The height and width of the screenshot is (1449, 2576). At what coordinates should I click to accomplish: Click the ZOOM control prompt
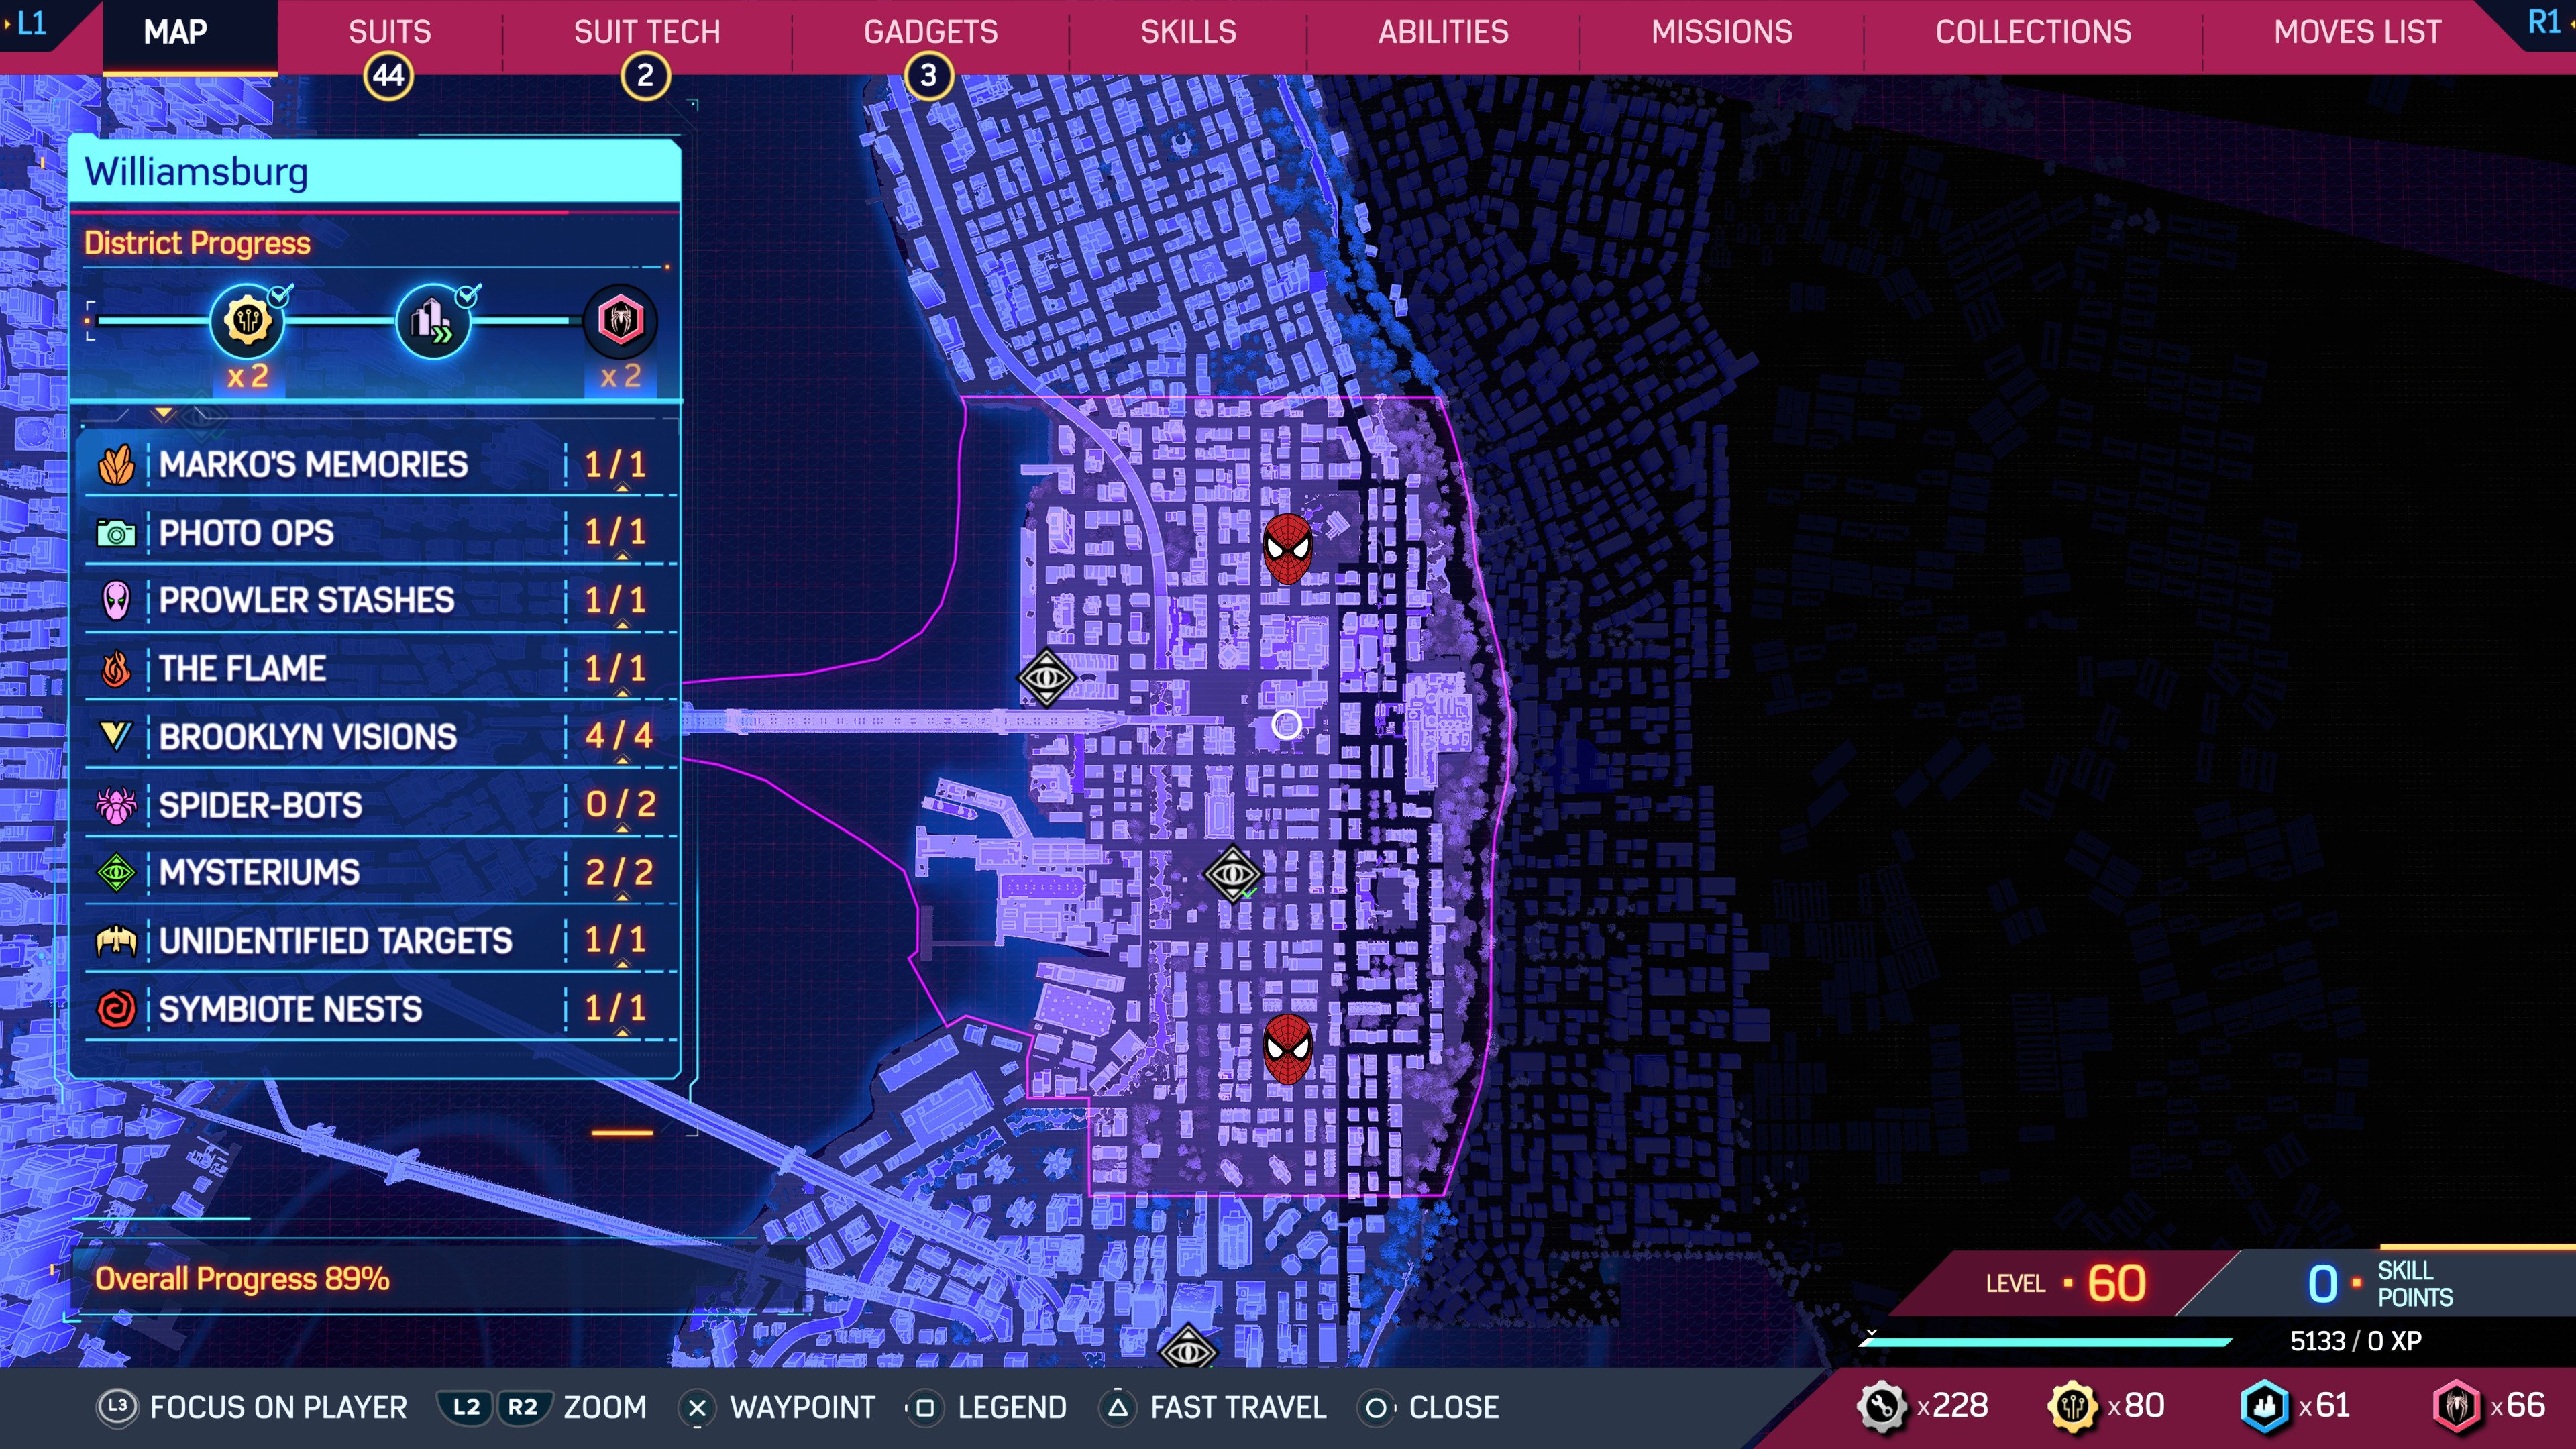[542, 1408]
